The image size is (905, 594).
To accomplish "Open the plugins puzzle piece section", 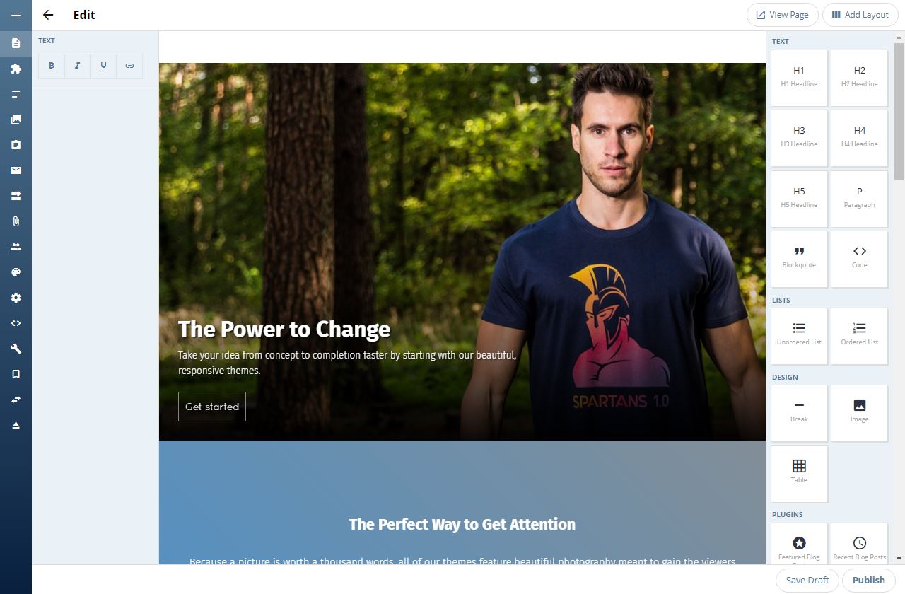I will [16, 69].
